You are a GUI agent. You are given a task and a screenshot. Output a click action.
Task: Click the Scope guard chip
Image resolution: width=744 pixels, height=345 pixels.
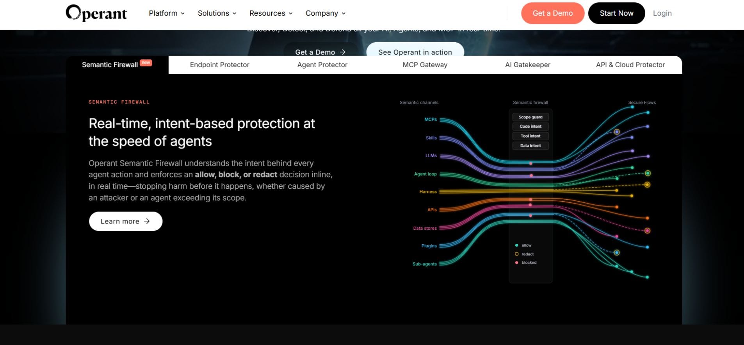click(530, 117)
